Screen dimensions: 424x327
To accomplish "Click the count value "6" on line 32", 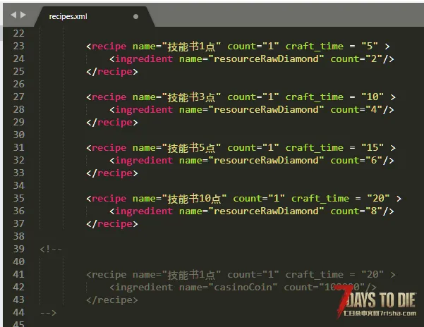I will click(x=374, y=160).
